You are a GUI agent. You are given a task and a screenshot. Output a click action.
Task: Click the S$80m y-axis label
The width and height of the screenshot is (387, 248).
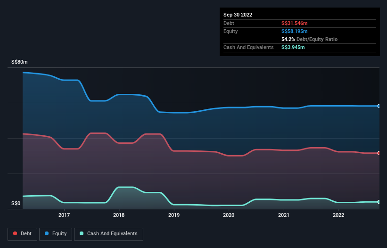pyautogui.click(x=19, y=62)
